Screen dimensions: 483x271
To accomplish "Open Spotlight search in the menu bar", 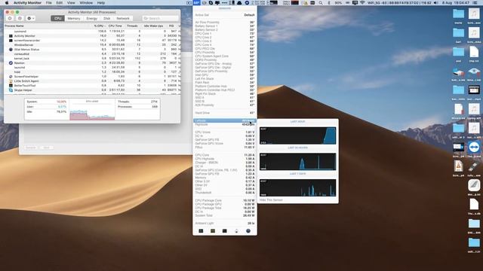I will (321, 3).
